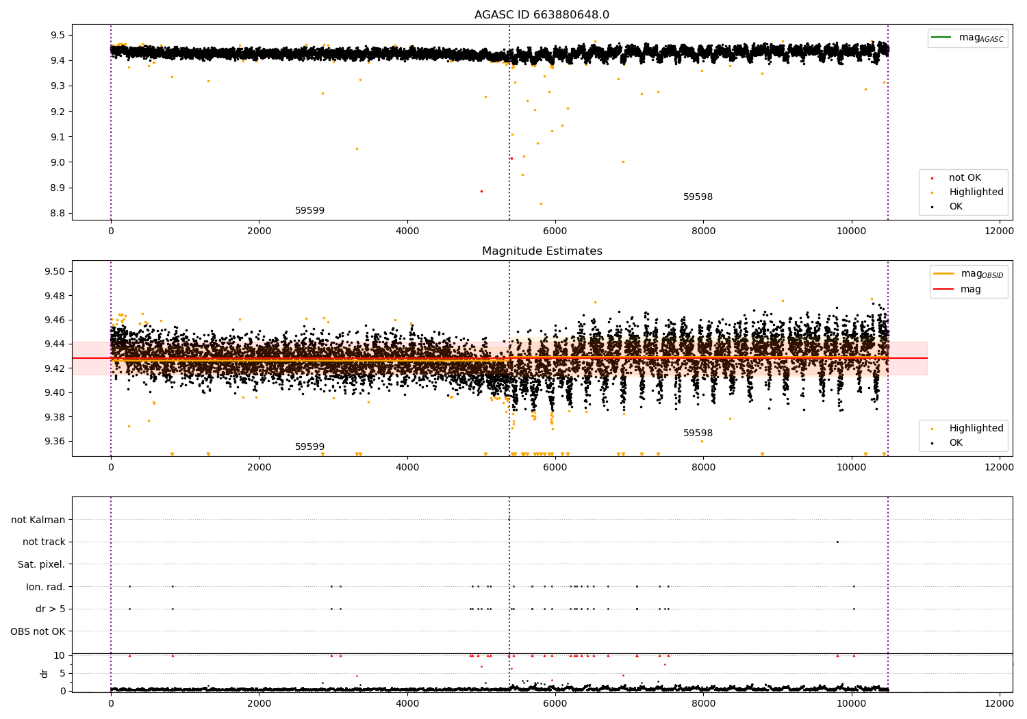This screenshot has height=719, width=1027.
Task: Click the lone 'not track' flag marker near 9800
Action: [x=837, y=542]
